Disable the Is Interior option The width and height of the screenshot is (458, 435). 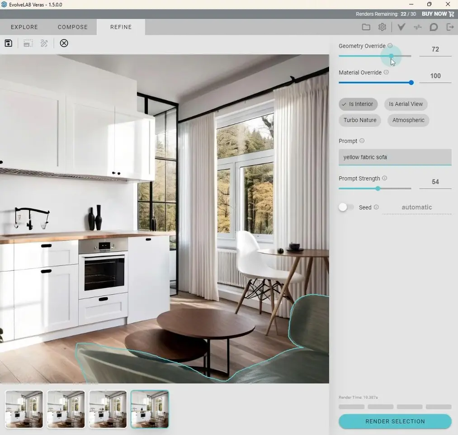pos(357,104)
